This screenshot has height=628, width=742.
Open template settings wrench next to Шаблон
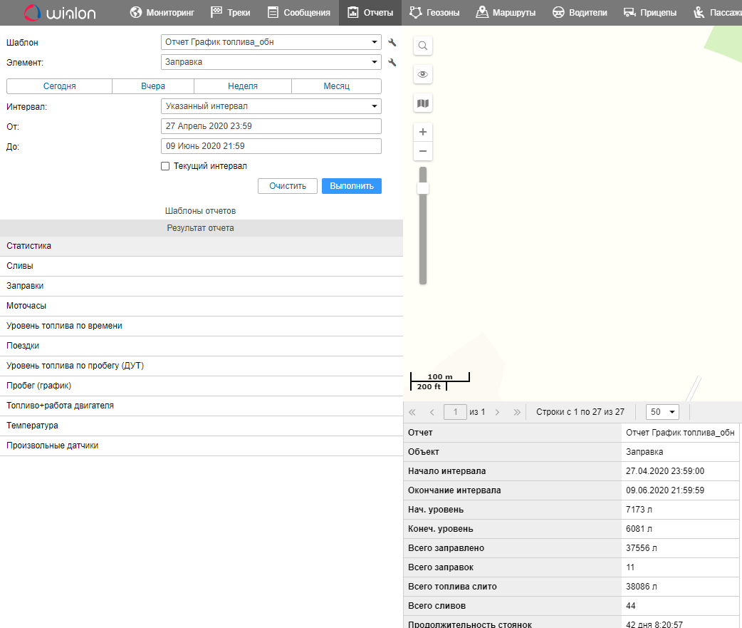[392, 43]
